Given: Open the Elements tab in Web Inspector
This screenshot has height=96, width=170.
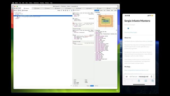Looking at the screenshot, I should pyautogui.click(x=27, y=8).
